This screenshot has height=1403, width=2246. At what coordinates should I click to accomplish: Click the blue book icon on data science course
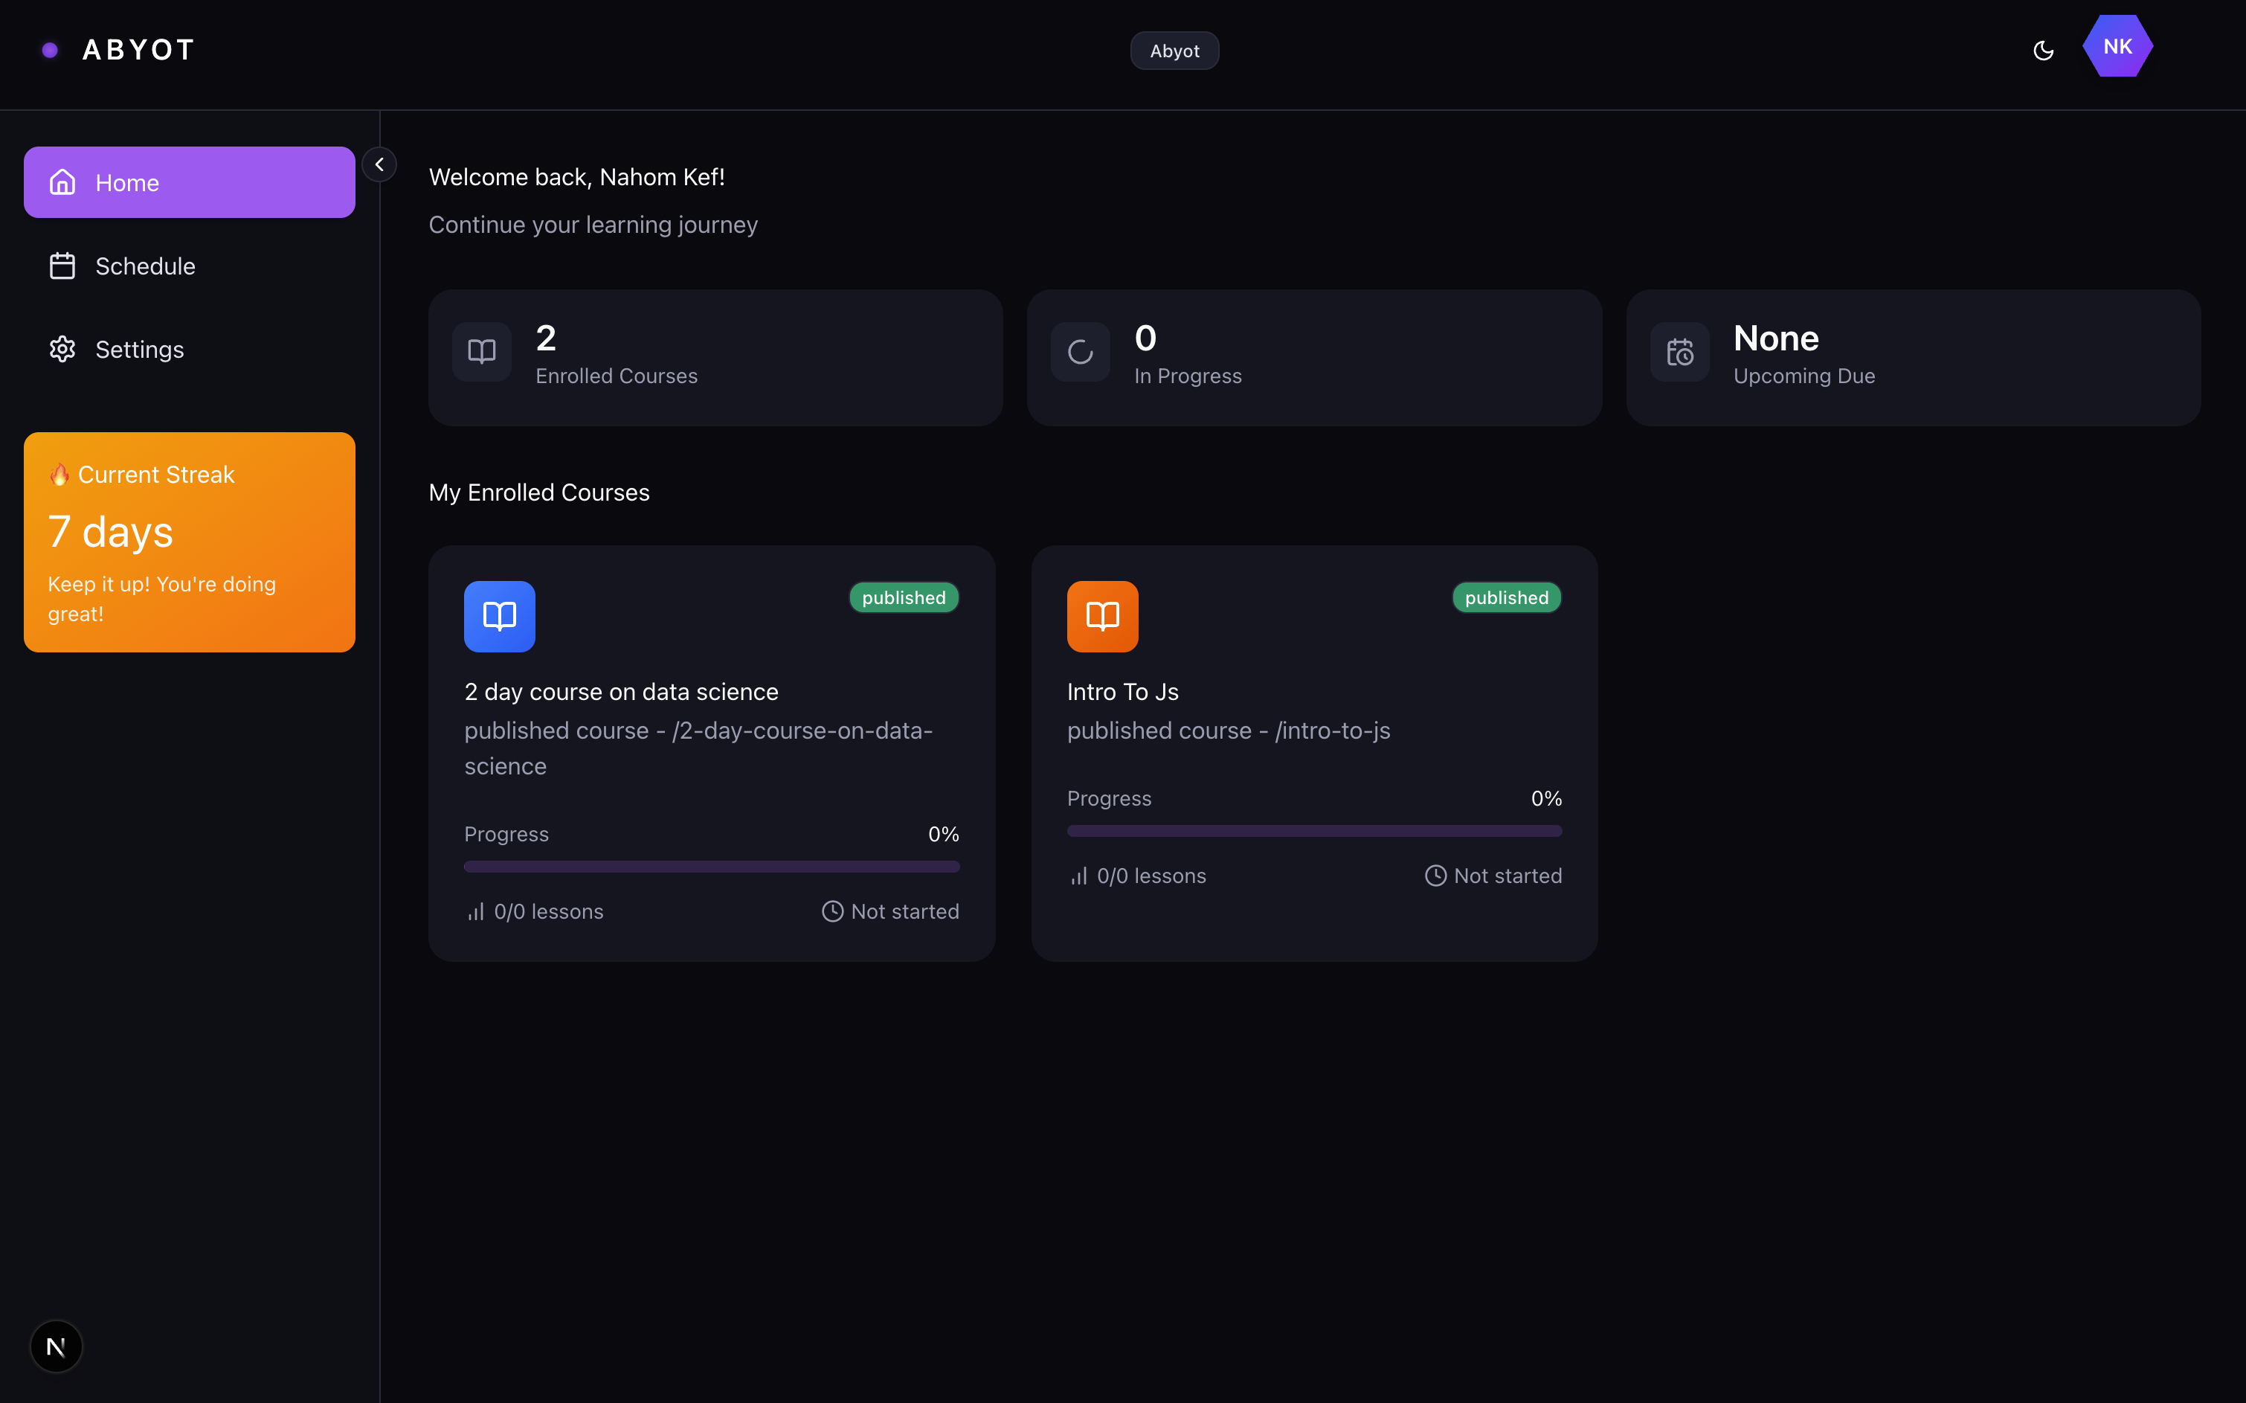click(499, 616)
